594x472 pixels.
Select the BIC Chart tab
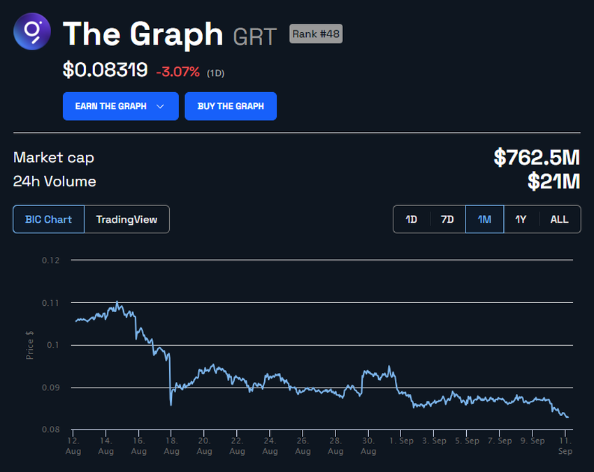tap(48, 219)
